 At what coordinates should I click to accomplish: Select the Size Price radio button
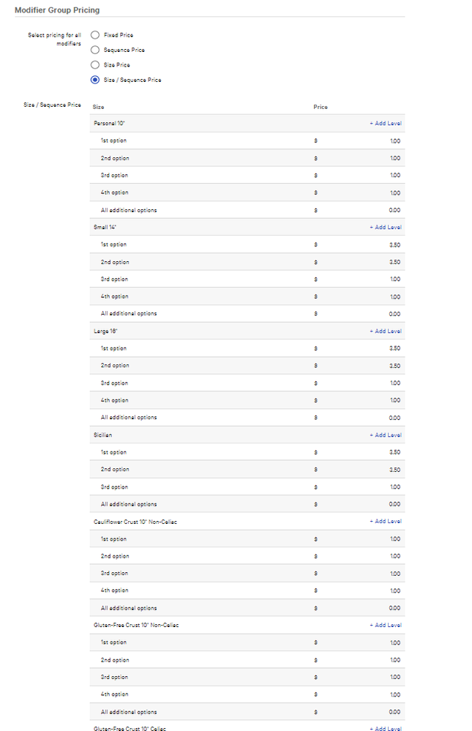tap(95, 64)
